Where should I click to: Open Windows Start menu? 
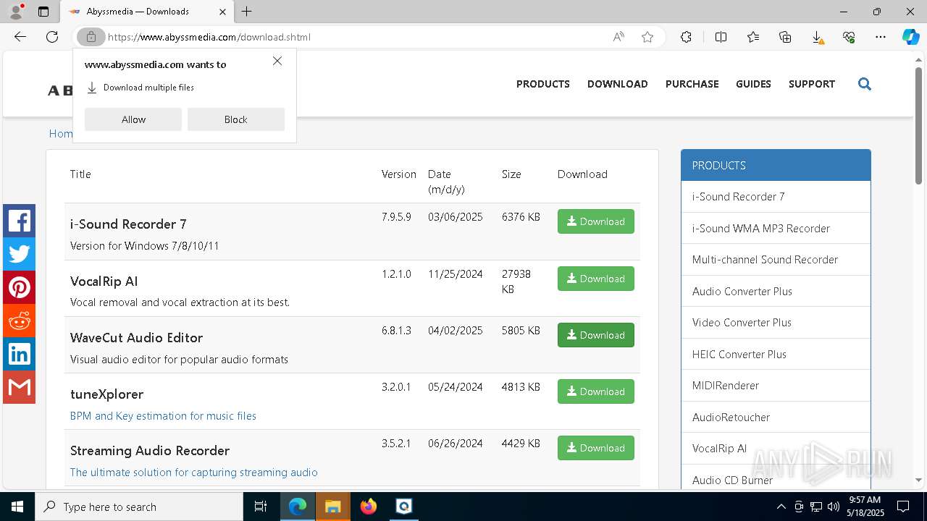click(x=17, y=507)
